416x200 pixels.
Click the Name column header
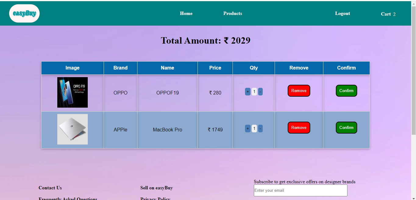pos(167,68)
